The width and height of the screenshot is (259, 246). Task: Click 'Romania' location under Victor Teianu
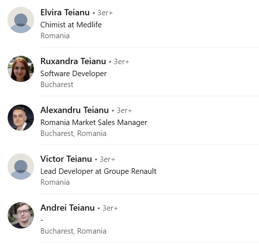(x=55, y=182)
